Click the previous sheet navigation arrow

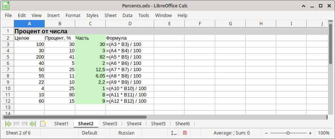16,123
